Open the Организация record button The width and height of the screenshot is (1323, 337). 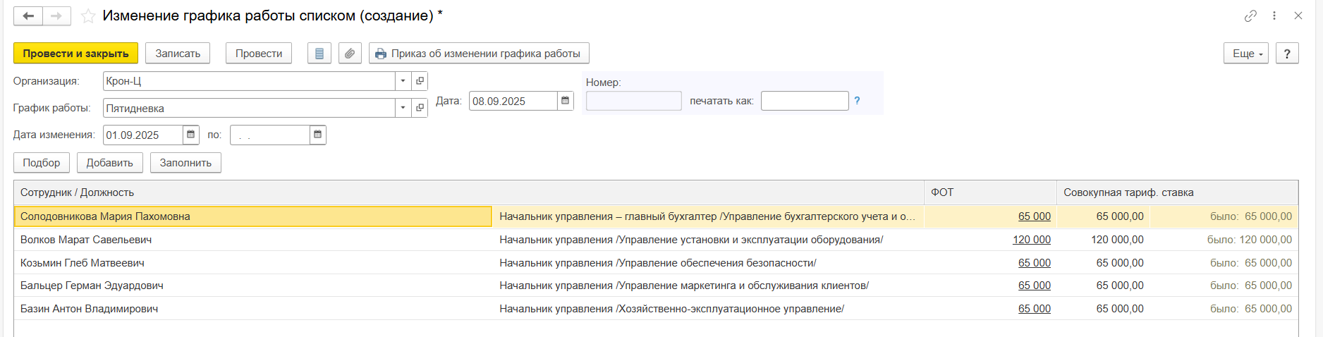click(420, 81)
